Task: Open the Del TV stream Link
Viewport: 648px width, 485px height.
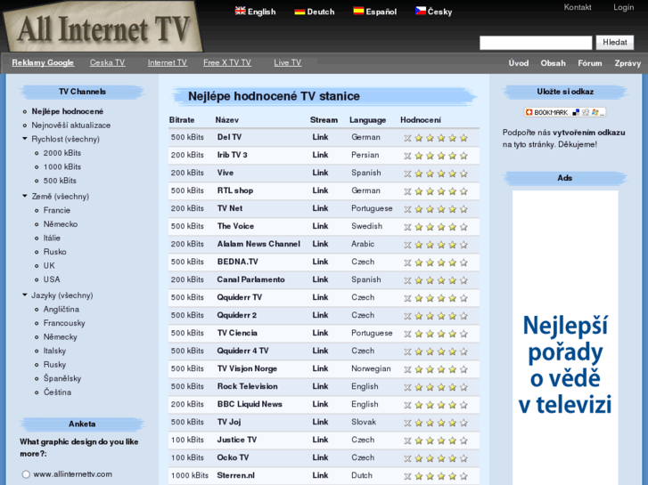Action: 320,137
